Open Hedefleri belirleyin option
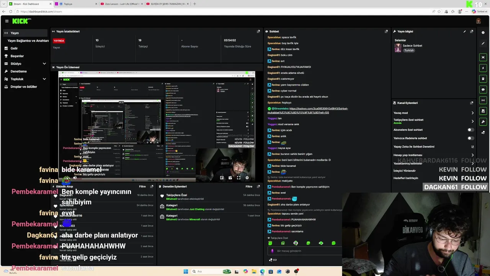Viewport: 490px width, 276px height. point(434,178)
